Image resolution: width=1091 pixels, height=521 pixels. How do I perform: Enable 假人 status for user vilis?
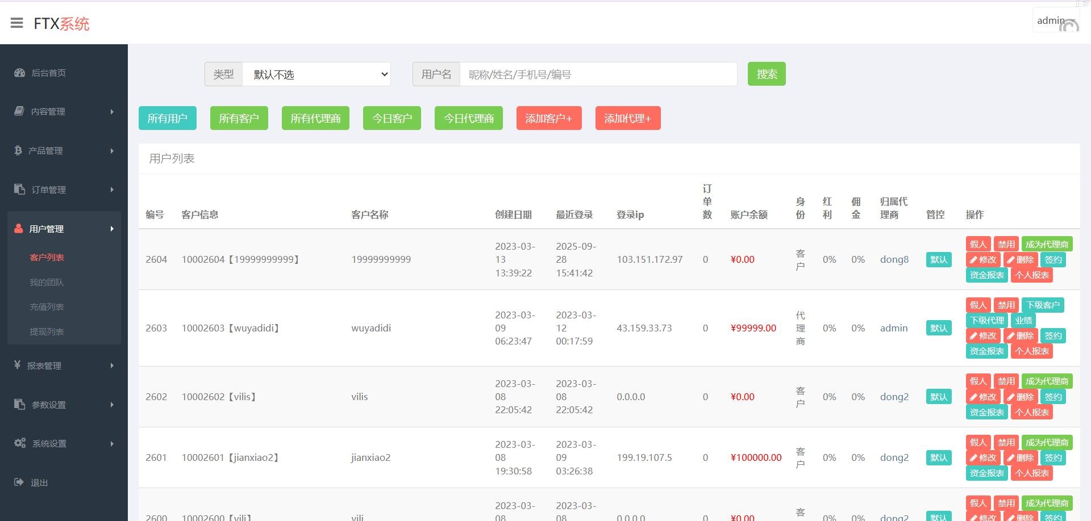coord(978,381)
